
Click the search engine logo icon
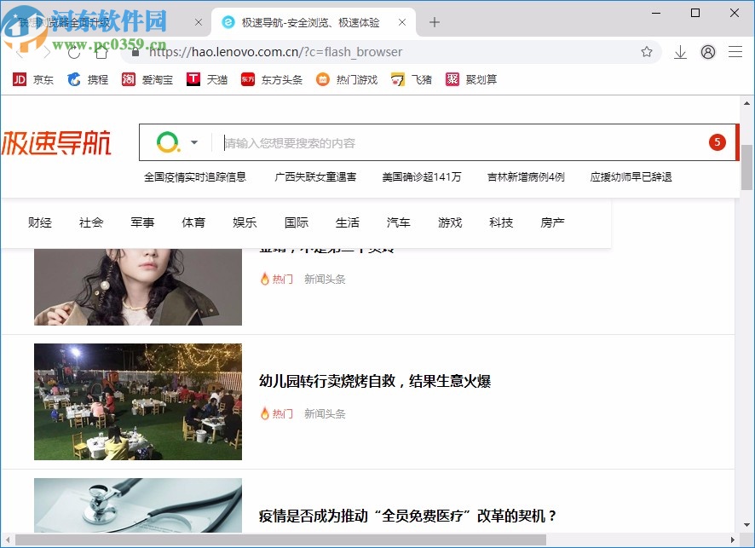pyautogui.click(x=168, y=141)
